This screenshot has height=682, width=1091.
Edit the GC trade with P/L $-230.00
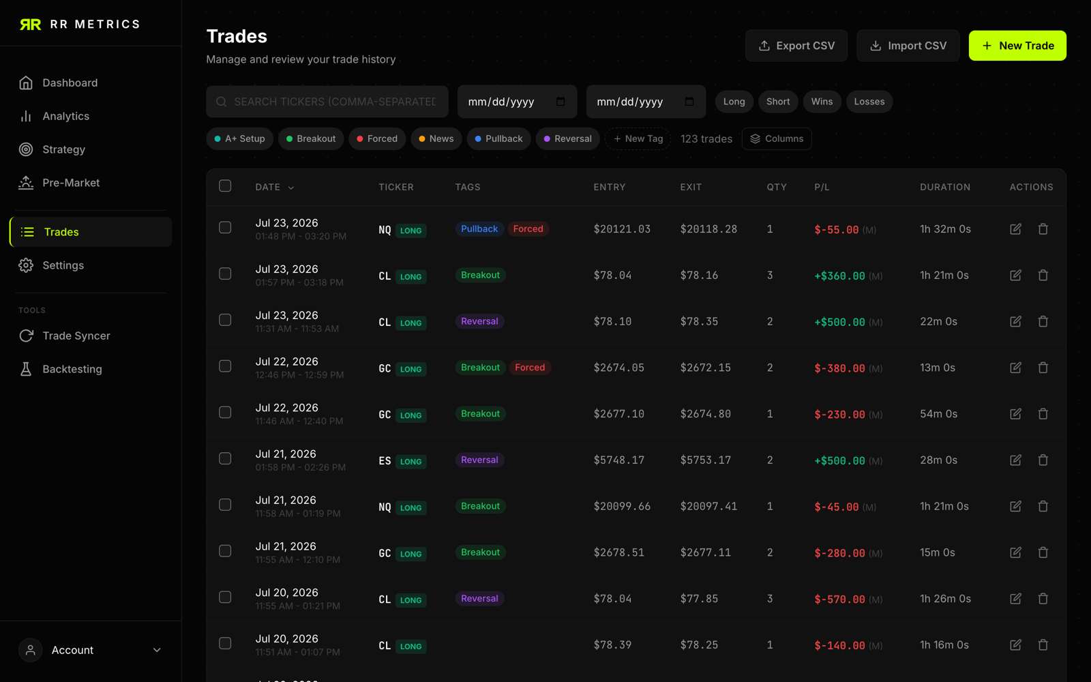1015,414
